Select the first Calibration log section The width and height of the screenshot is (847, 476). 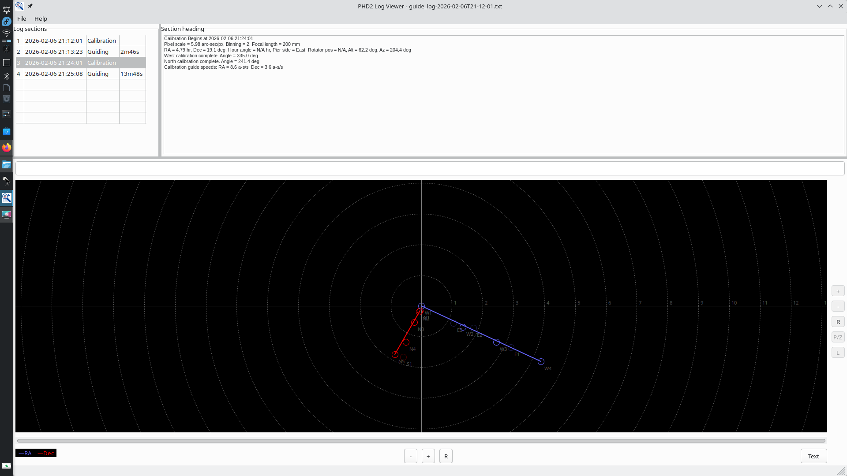coord(81,41)
